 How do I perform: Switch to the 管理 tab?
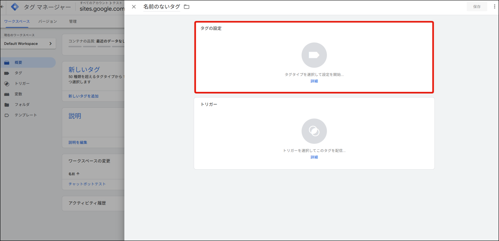pyautogui.click(x=73, y=21)
